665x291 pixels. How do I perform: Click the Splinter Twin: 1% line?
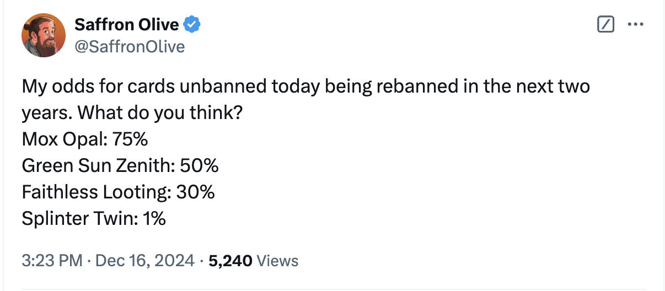[x=94, y=218]
